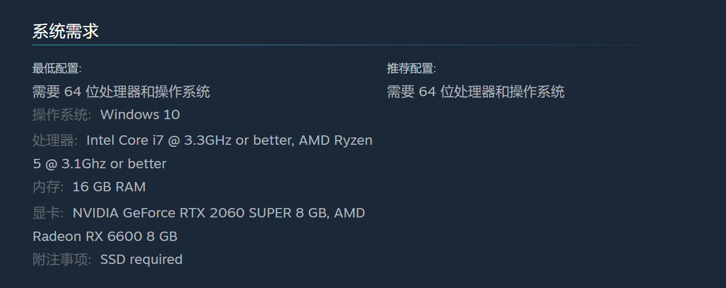Click the 3.1Ghz or better line
726x288 pixels.
99,164
